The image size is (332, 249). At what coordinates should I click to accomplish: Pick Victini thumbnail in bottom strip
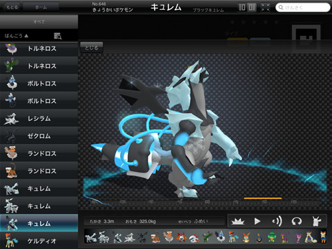(x=246, y=237)
